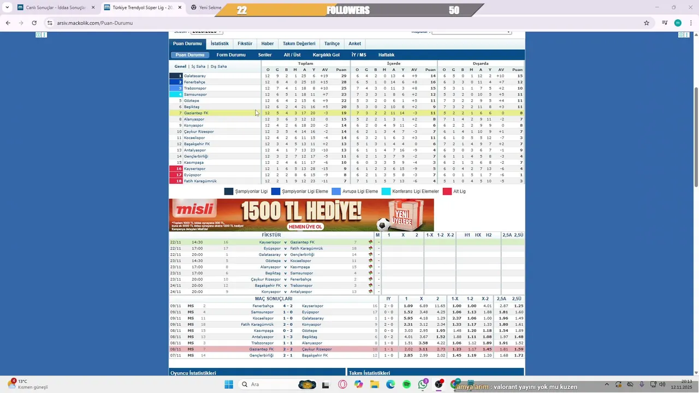Bookmark this page with the star icon

(x=647, y=23)
